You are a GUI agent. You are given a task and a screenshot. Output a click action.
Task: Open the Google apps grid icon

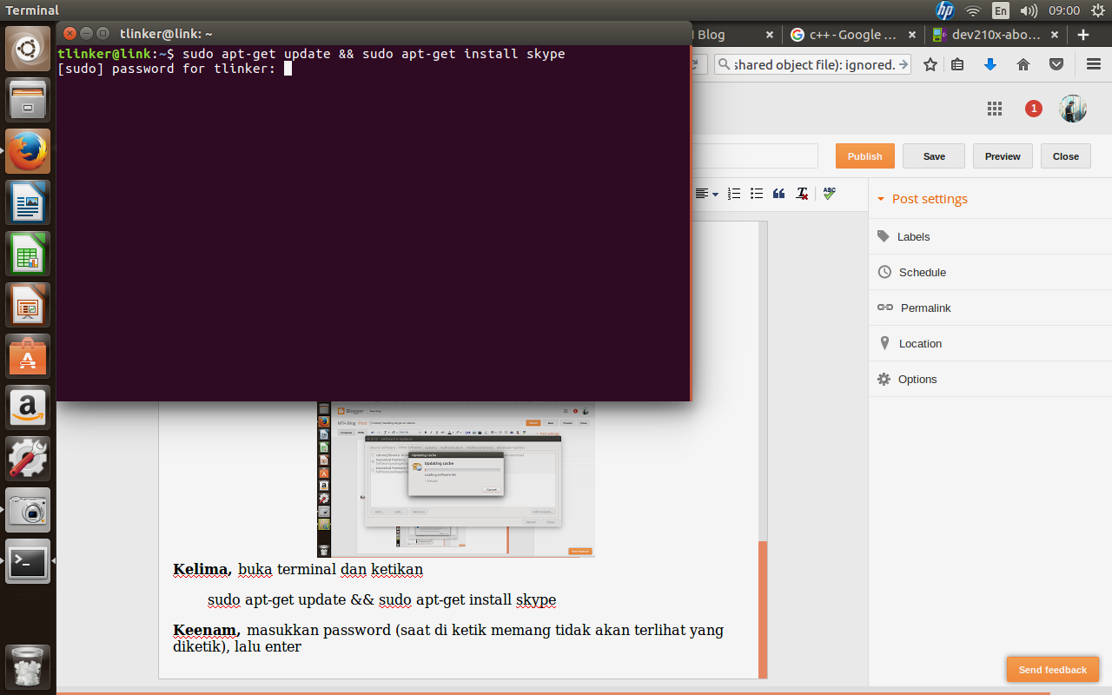[x=995, y=109]
